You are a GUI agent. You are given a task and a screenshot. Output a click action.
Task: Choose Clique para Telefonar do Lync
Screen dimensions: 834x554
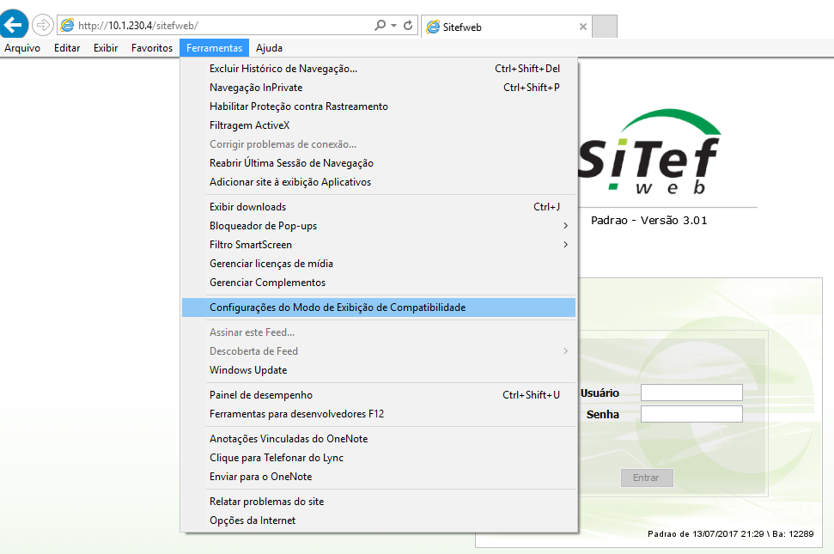[379, 458]
